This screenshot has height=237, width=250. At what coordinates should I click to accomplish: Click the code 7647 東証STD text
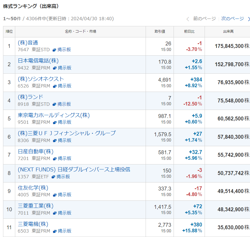(34, 50)
